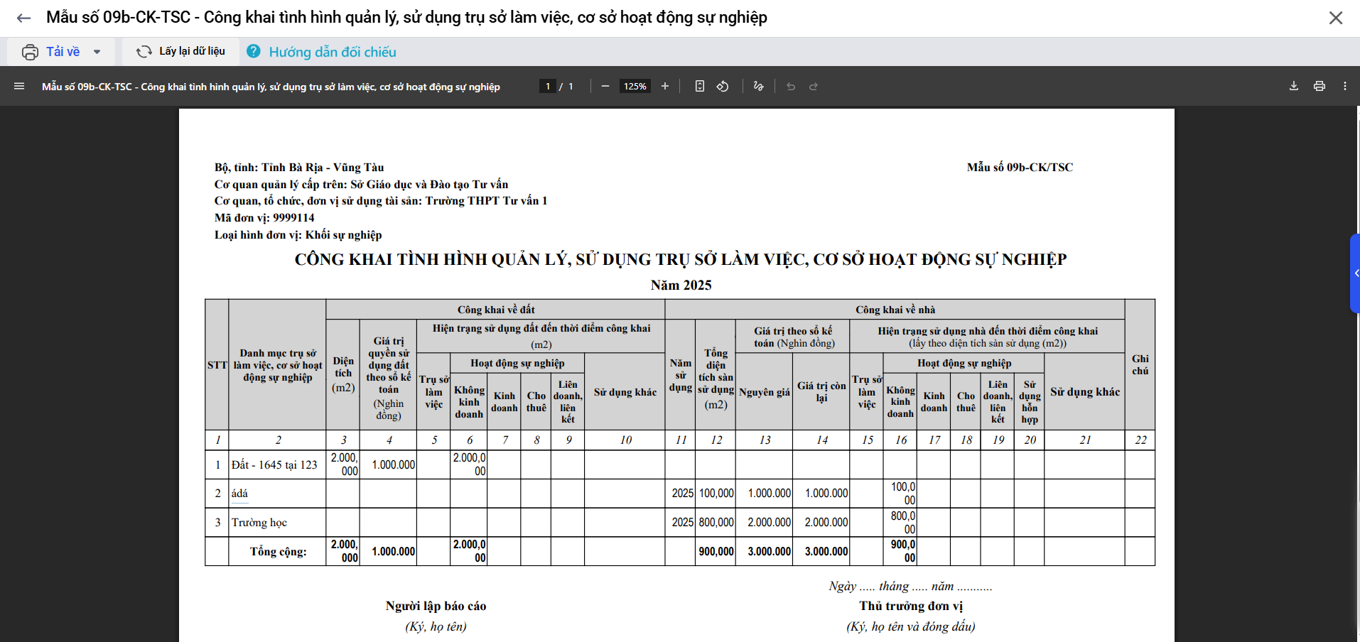This screenshot has height=642, width=1360.
Task: Zoom out with the minus icon
Action: 605,86
